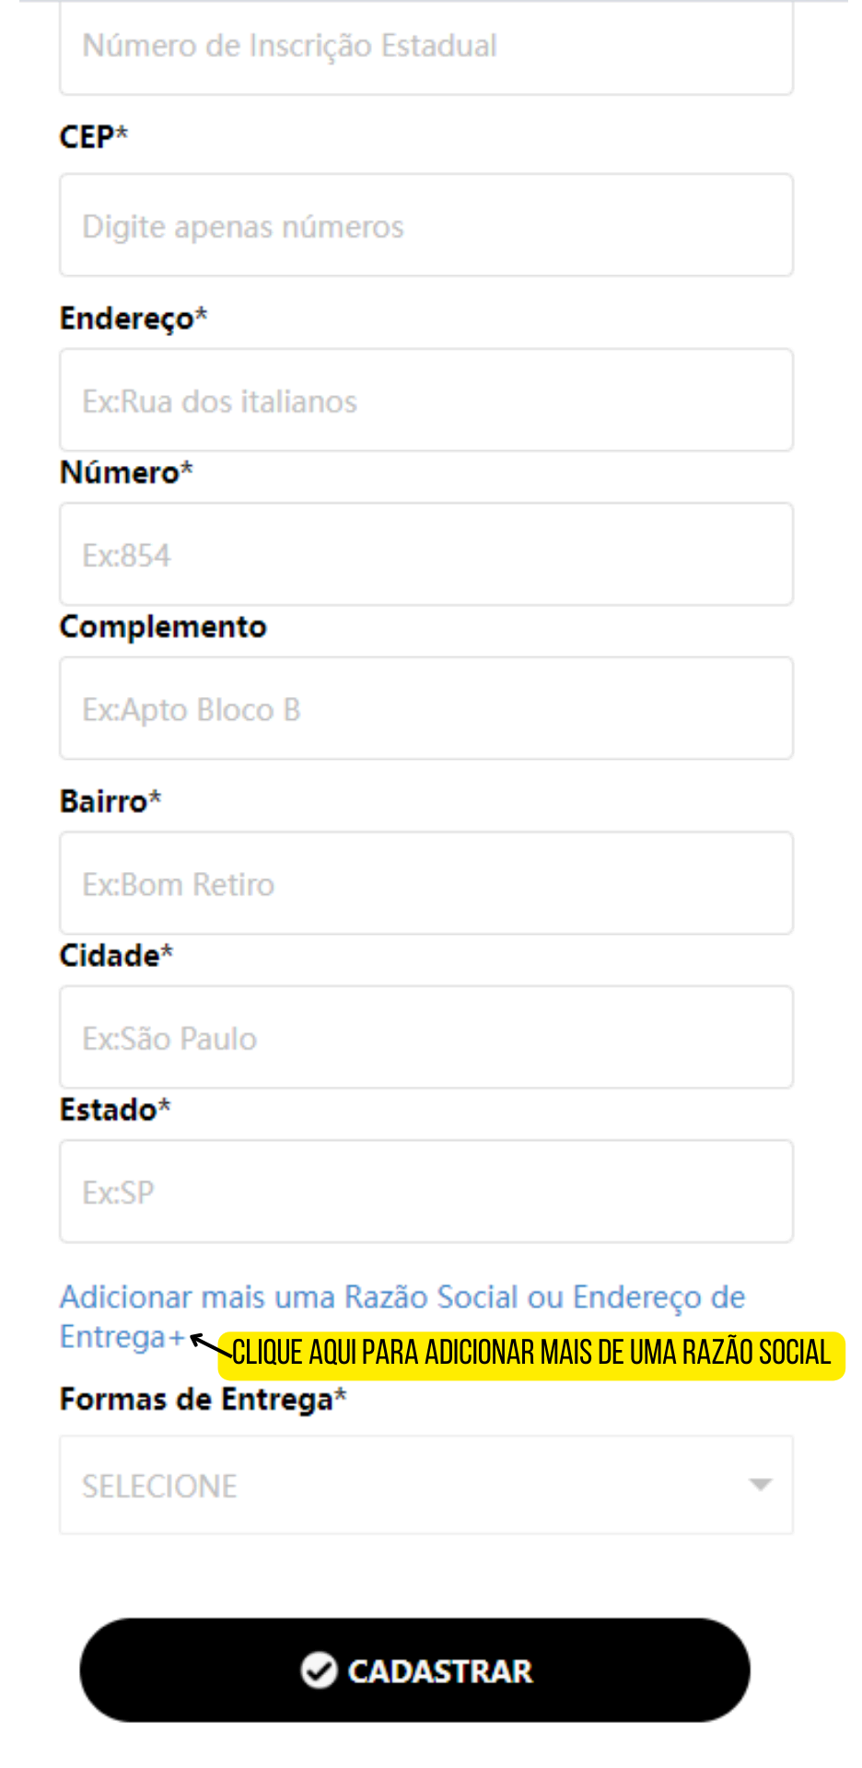
Task: Focus the Bairro "Ex:Bom Retiro" field
Action: (x=426, y=883)
